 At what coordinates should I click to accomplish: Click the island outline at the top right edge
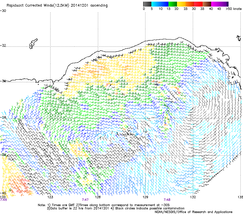[239, 38]
